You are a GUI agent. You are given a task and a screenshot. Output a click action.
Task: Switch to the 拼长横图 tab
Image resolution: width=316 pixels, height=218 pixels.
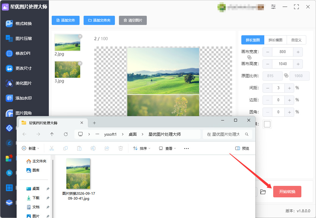coord(275,40)
